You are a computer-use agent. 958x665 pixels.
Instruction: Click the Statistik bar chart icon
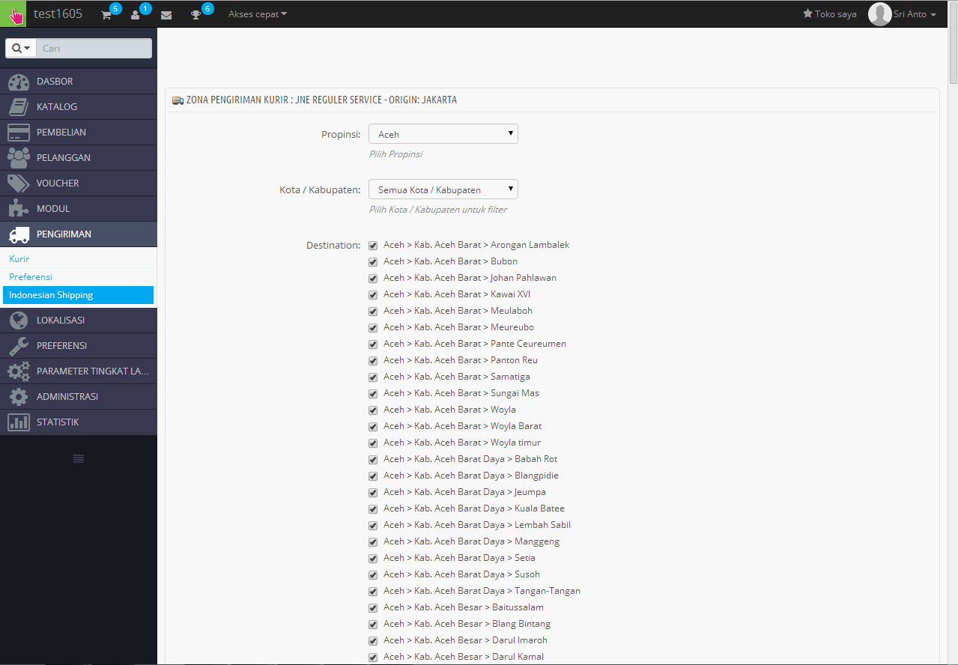pos(19,422)
